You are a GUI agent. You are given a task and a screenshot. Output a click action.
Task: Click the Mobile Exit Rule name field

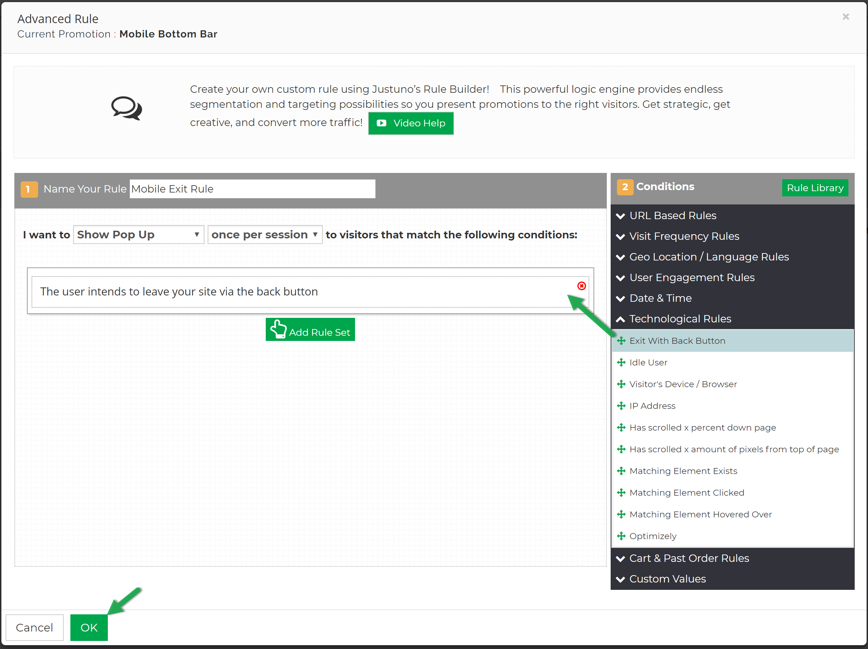[x=252, y=189]
